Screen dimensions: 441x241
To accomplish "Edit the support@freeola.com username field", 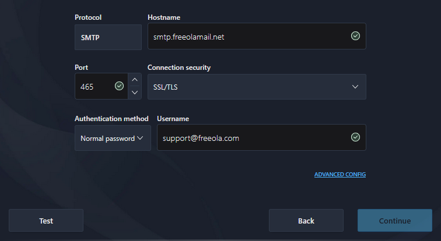I will coord(251,138).
